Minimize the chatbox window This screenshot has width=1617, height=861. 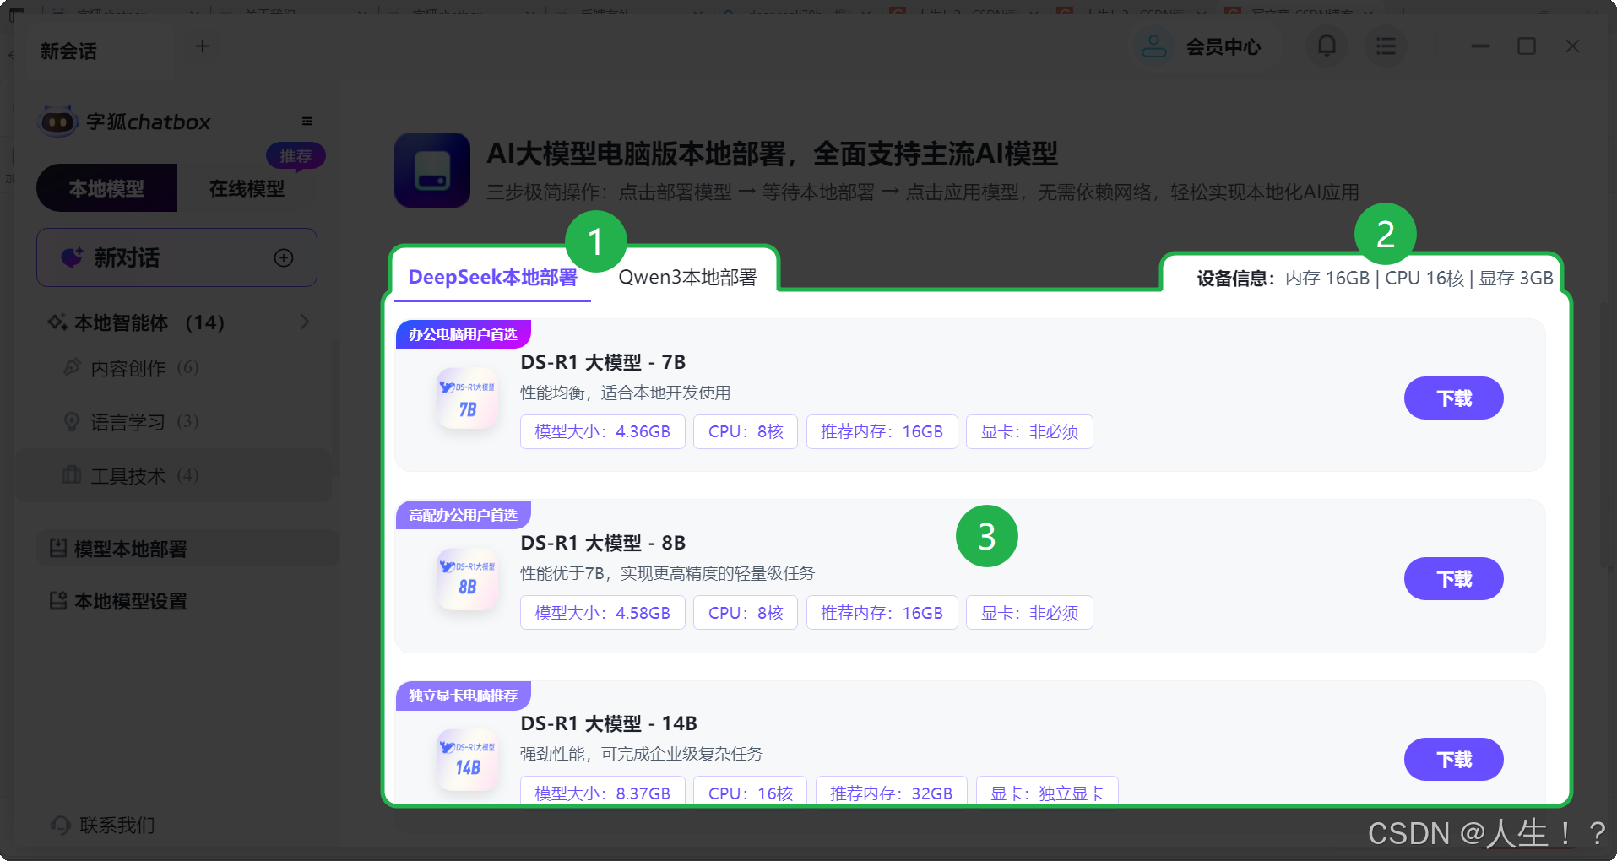(1480, 46)
